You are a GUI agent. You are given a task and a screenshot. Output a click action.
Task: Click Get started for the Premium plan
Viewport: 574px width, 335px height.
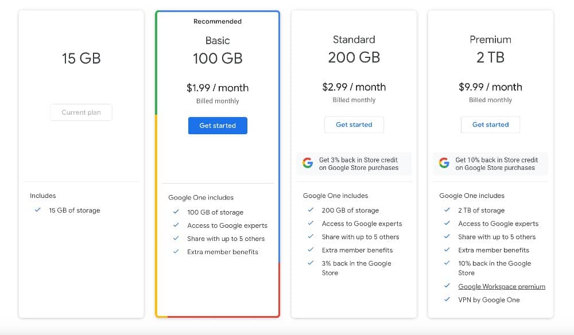click(x=490, y=124)
